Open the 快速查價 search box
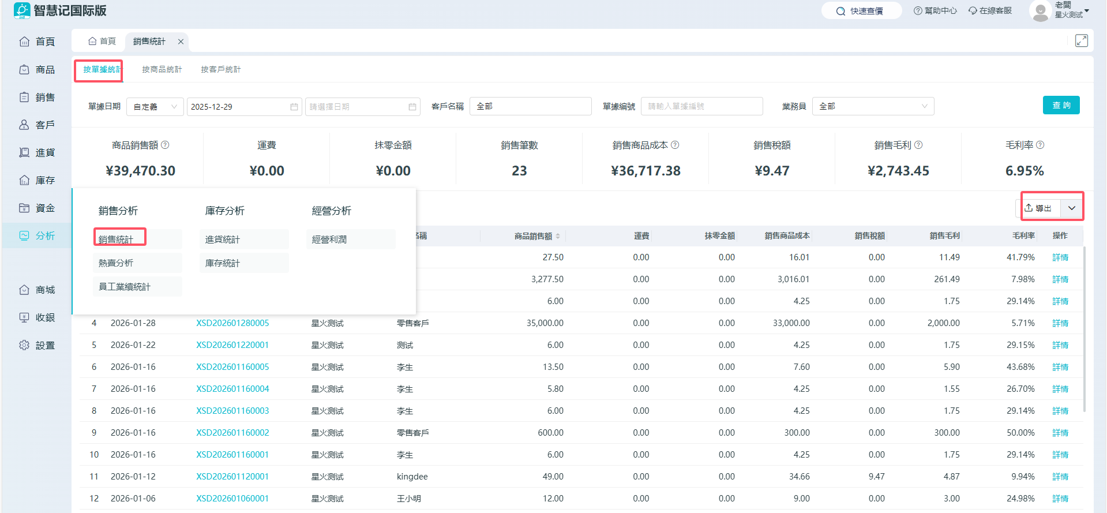1107x513 pixels. tap(861, 11)
